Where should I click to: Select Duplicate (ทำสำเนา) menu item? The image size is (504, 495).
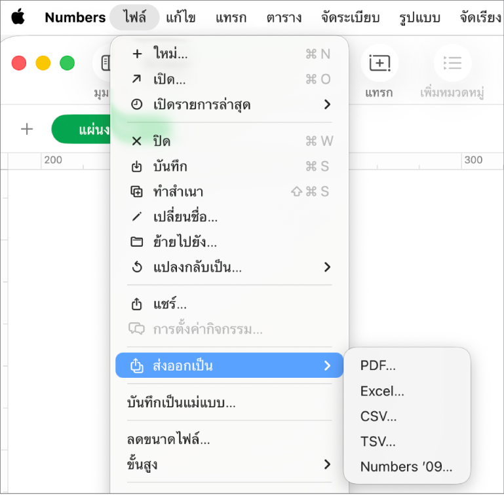click(229, 191)
